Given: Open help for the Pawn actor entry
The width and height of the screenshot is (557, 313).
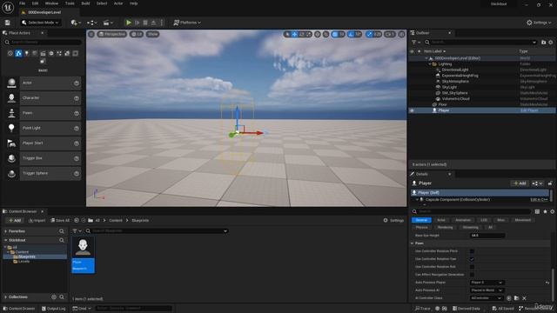Looking at the screenshot, I should point(77,113).
